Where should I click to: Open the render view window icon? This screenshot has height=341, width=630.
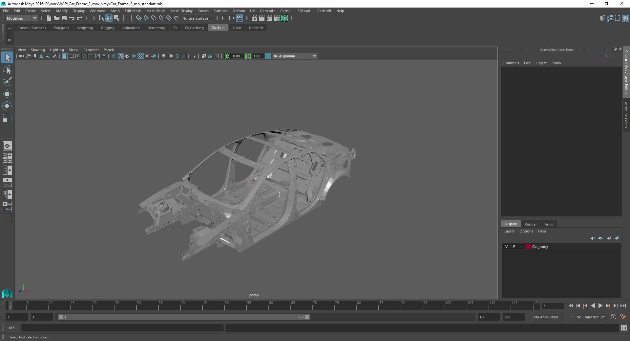point(254,18)
